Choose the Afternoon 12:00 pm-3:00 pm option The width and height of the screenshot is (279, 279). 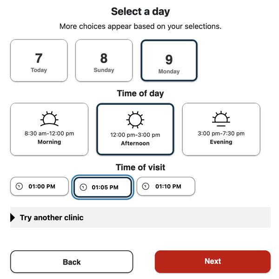click(x=135, y=129)
